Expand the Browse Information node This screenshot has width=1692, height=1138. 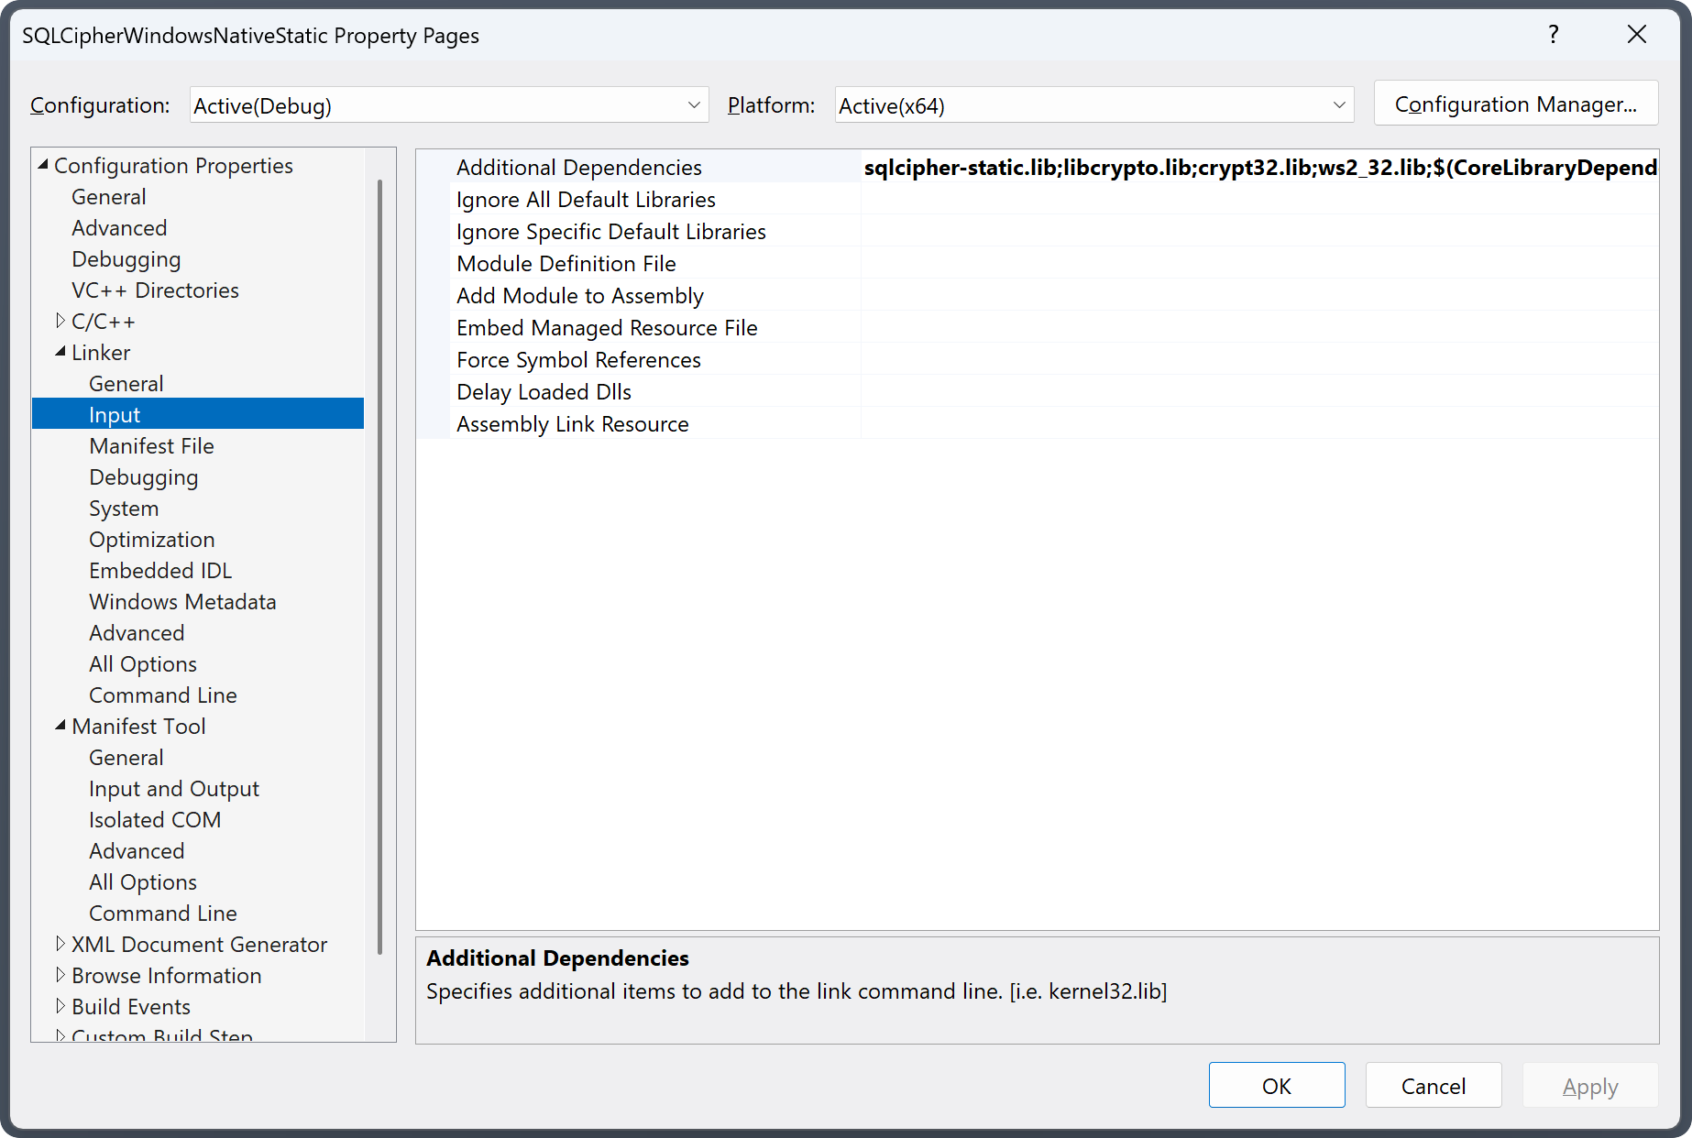coord(60,975)
